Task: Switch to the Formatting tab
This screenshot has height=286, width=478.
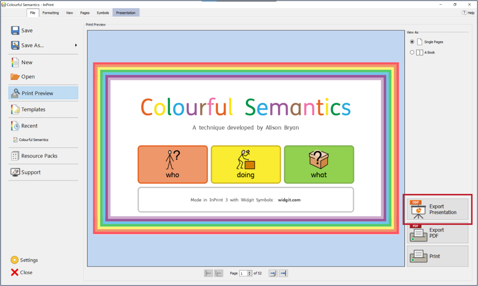Action: [x=51, y=13]
